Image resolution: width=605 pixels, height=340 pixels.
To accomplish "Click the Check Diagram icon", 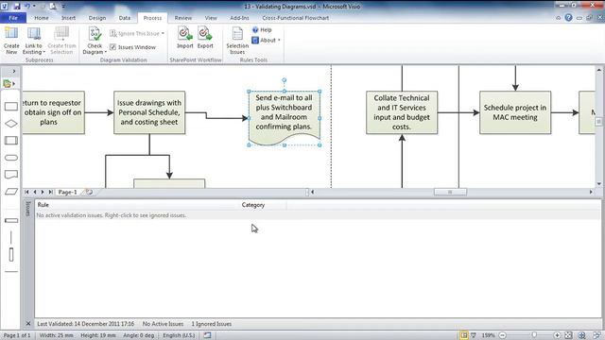I will (x=95, y=34).
